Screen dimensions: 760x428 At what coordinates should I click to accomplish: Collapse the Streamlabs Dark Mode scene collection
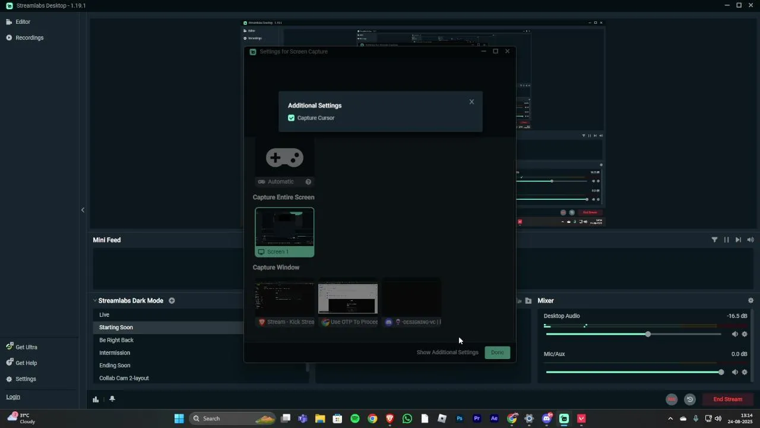94,301
